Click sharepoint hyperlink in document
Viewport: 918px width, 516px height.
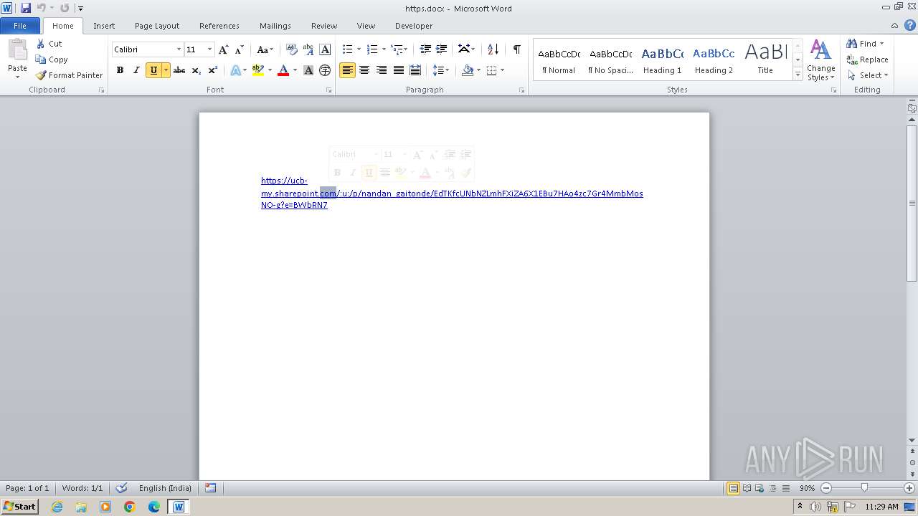[x=452, y=193]
